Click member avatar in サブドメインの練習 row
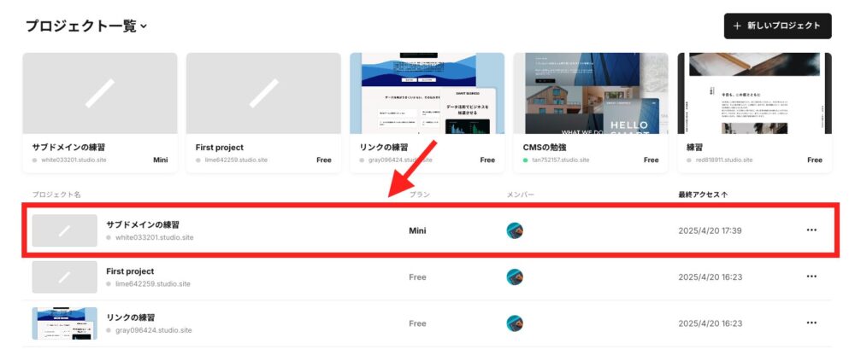 (x=515, y=230)
